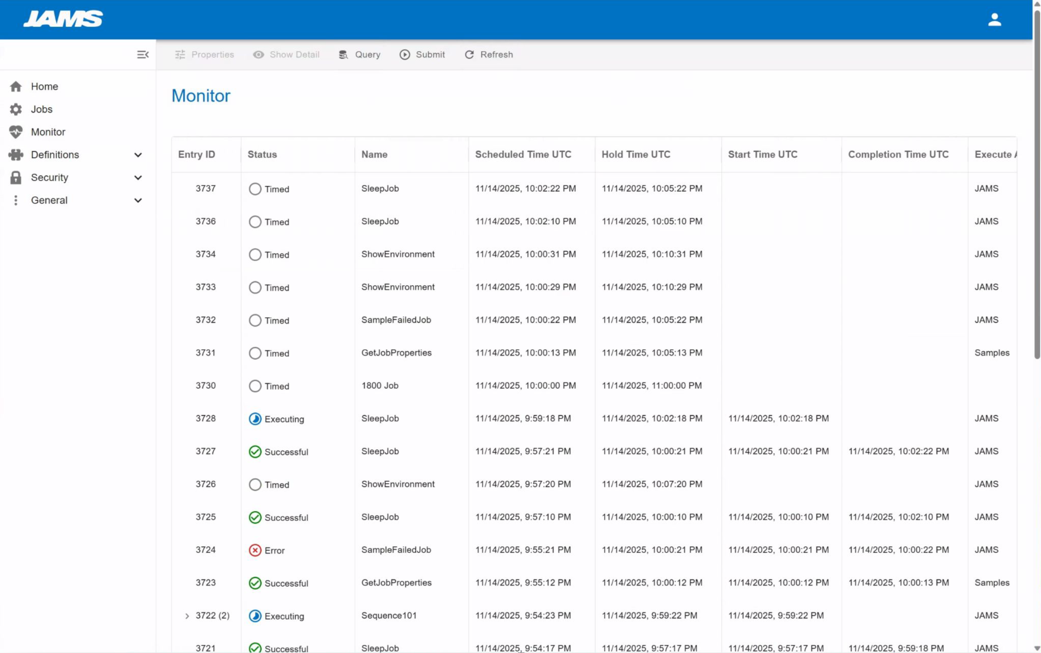Click the Monitor heartbeat icon
The image size is (1041, 653).
[16, 132]
